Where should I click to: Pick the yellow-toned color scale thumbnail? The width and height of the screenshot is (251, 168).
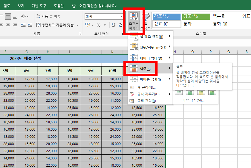pos(201,92)
